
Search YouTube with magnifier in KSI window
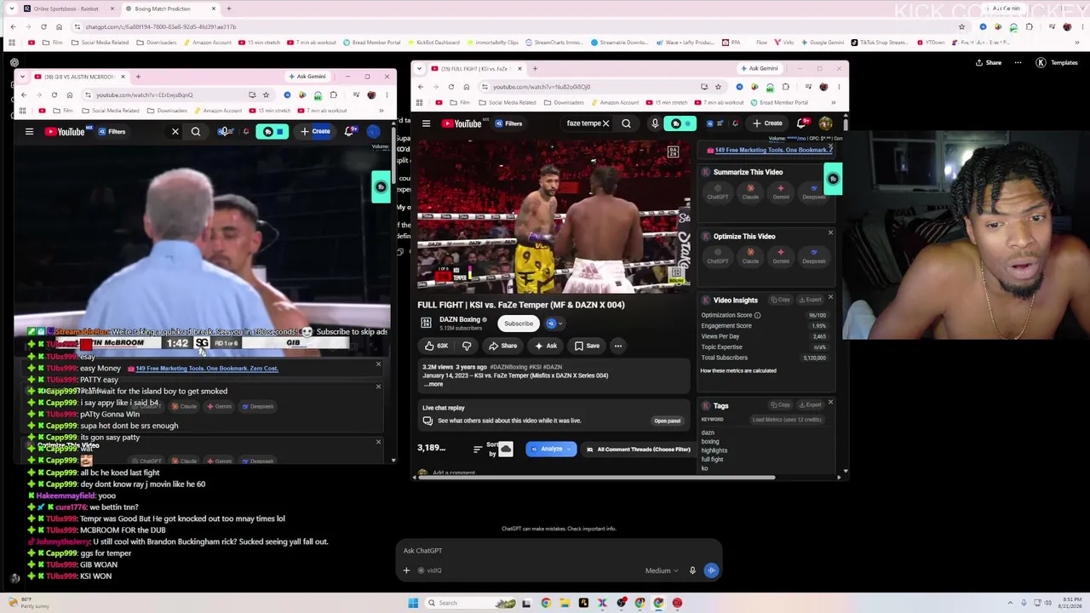pyautogui.click(x=626, y=123)
